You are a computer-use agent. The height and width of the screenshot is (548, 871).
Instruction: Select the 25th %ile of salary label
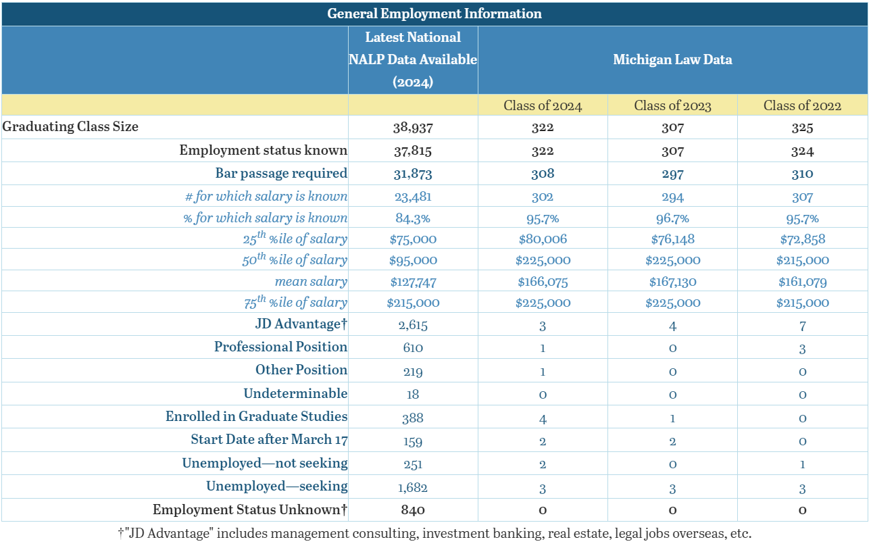295,238
